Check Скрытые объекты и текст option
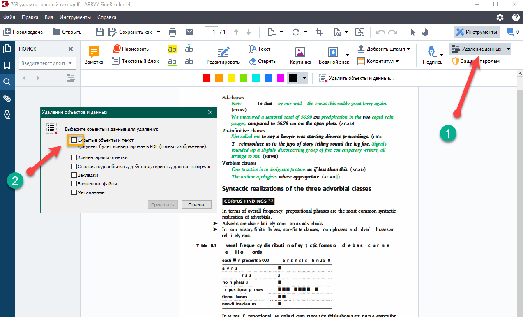Viewport: 523px width, 317px height. click(74, 140)
